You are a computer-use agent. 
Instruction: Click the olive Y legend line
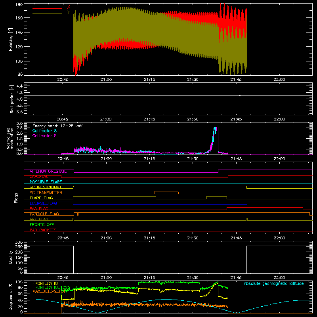(47, 14)
